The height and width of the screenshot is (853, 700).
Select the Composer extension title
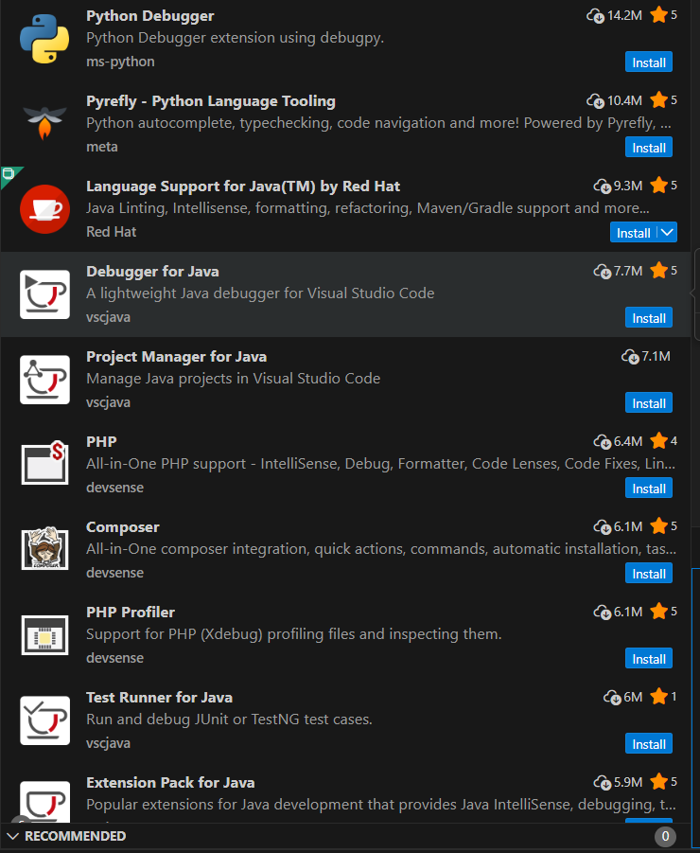123,527
